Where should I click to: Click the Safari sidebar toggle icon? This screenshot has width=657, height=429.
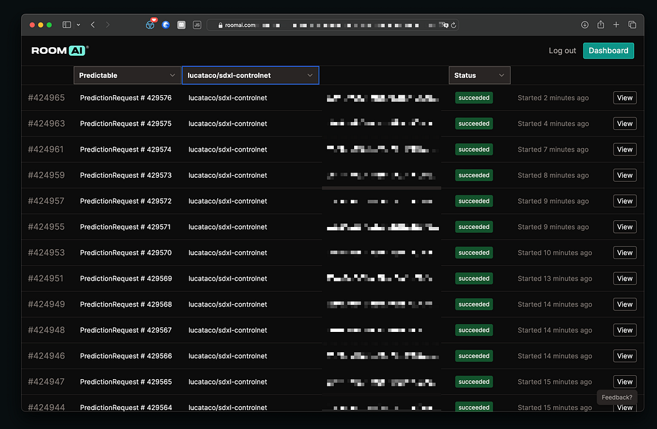(x=66, y=25)
